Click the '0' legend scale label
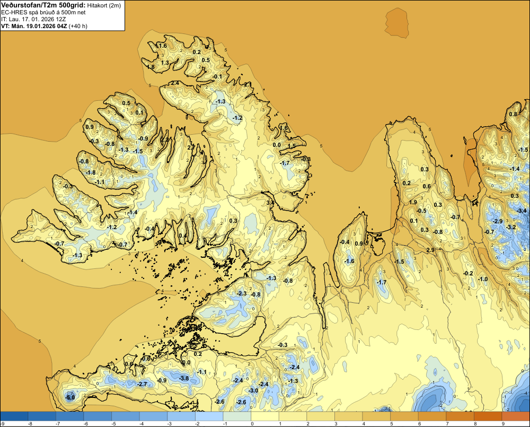Image resolution: width=530 pixels, height=427 pixels. tap(252, 424)
